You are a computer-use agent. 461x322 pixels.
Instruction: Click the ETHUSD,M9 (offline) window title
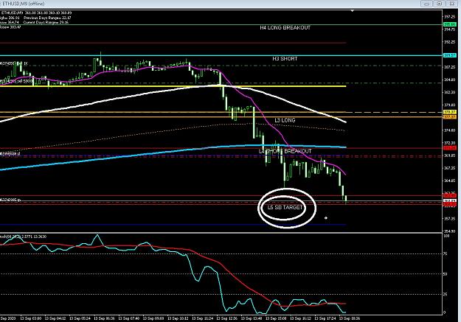pyautogui.click(x=23, y=4)
